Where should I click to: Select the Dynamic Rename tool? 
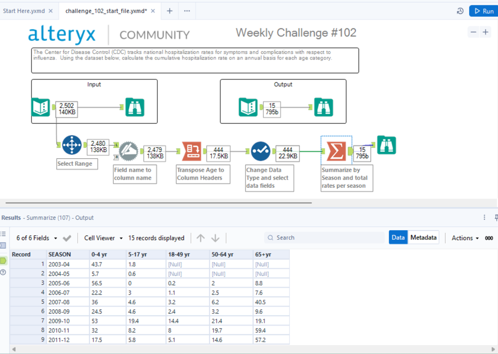(x=128, y=151)
